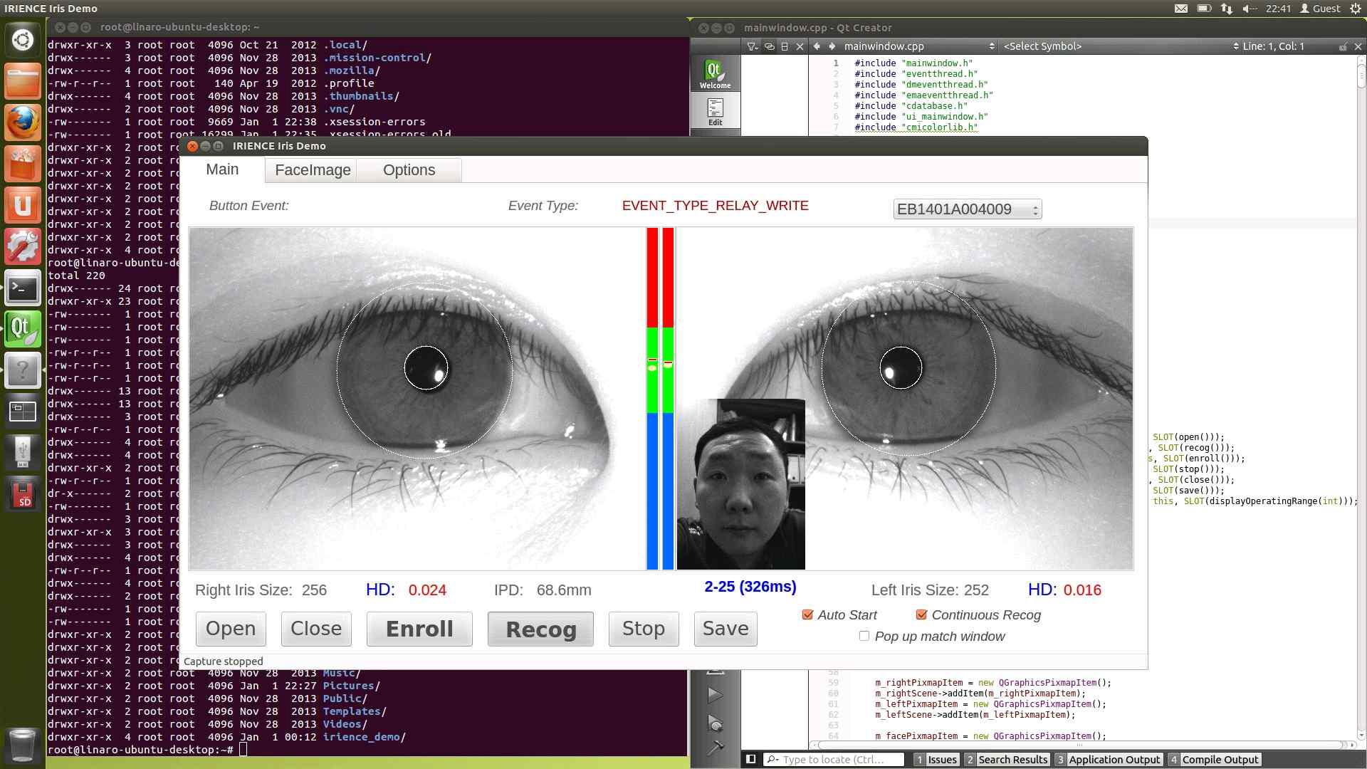
Task: Open the Dash home launcher icon
Action: 23,40
